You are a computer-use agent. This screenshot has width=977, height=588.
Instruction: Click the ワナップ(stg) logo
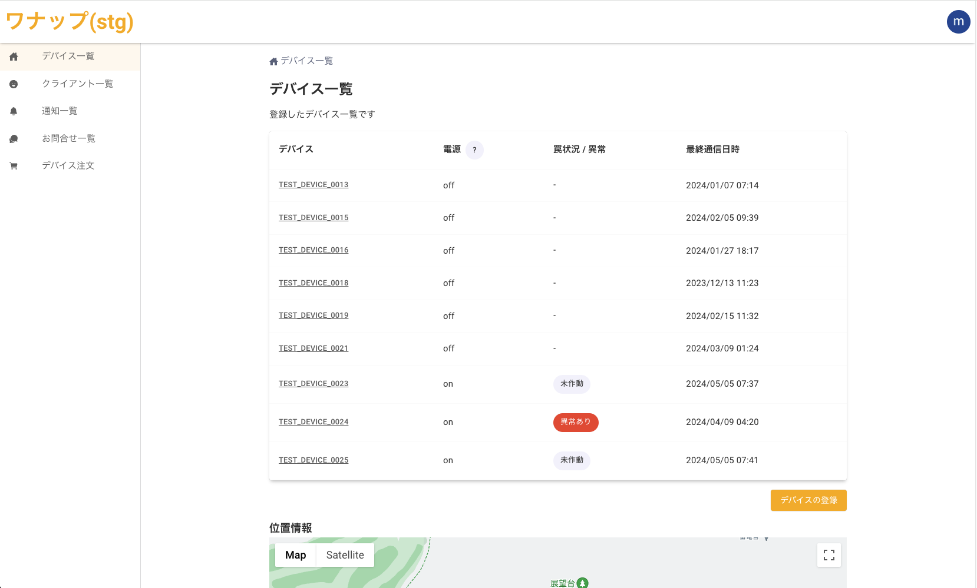[x=70, y=22]
